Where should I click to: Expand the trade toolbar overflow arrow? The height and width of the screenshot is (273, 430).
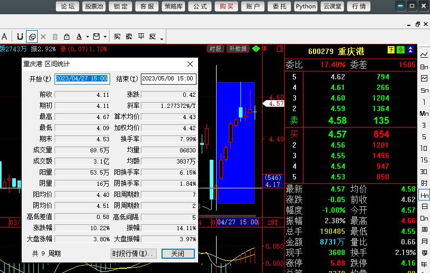[162, 39]
